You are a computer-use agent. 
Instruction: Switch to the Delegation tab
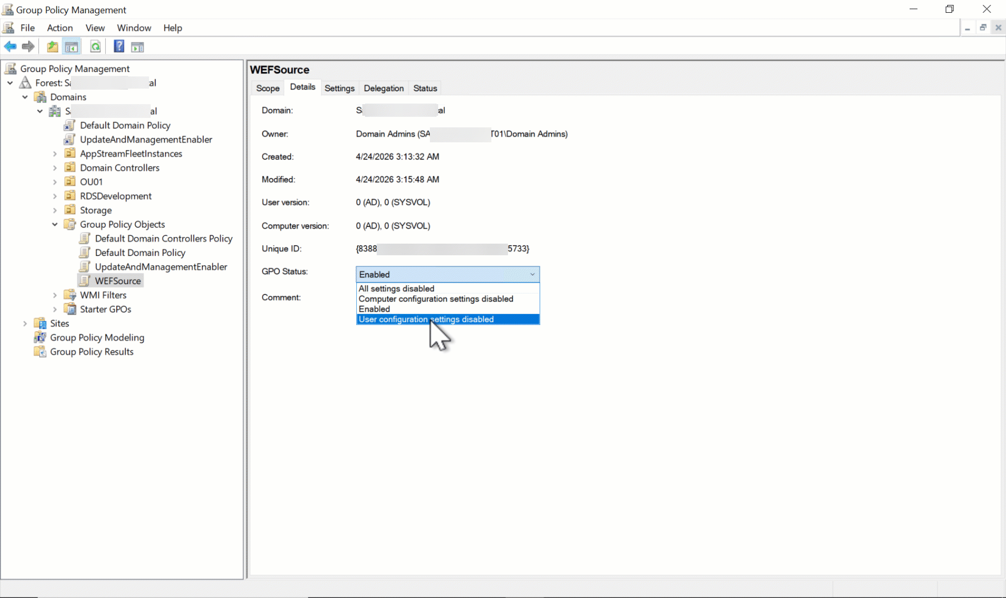[x=383, y=88]
